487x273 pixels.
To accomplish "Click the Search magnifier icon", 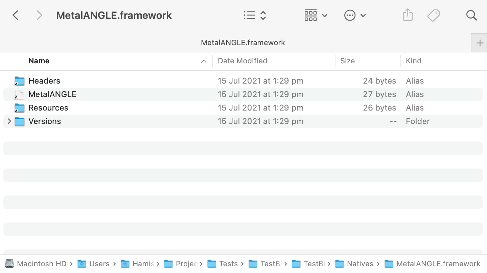I will pyautogui.click(x=471, y=15).
